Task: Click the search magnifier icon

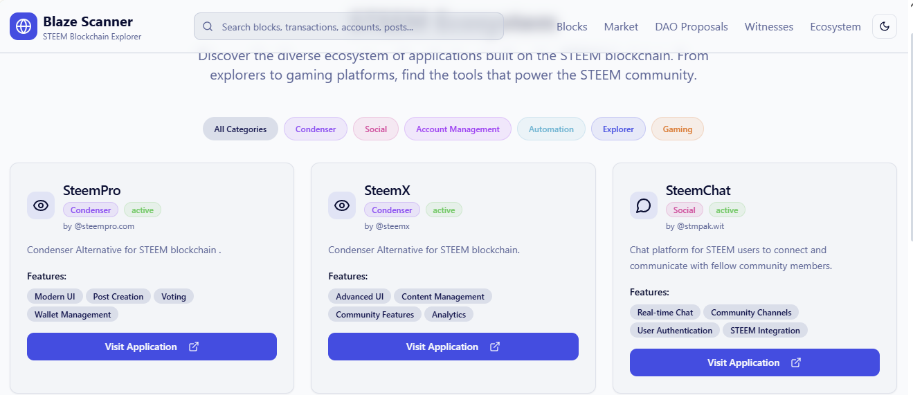Action: click(x=208, y=27)
